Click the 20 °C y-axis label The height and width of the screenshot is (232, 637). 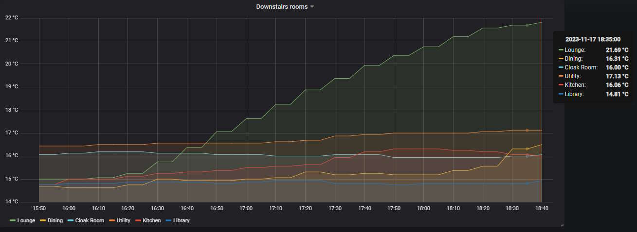pyautogui.click(x=11, y=64)
